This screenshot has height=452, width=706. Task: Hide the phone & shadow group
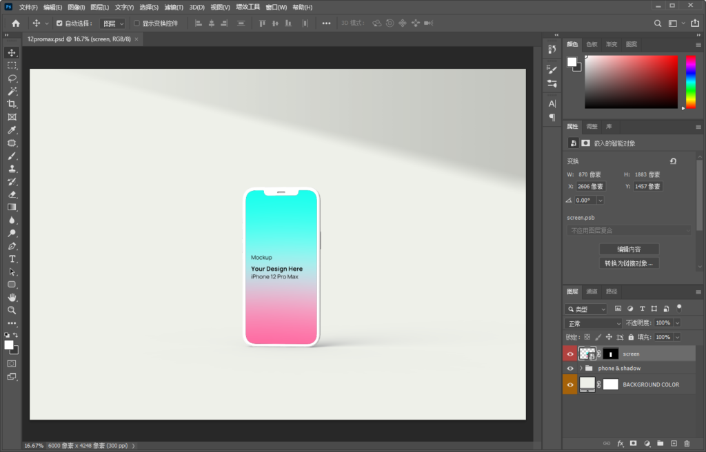(570, 368)
